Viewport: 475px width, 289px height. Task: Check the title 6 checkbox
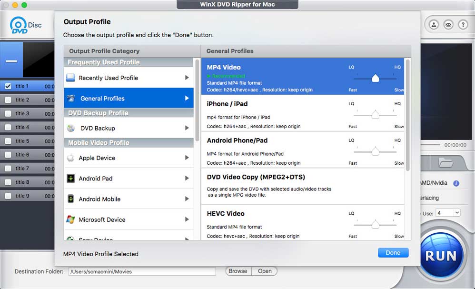8,155
